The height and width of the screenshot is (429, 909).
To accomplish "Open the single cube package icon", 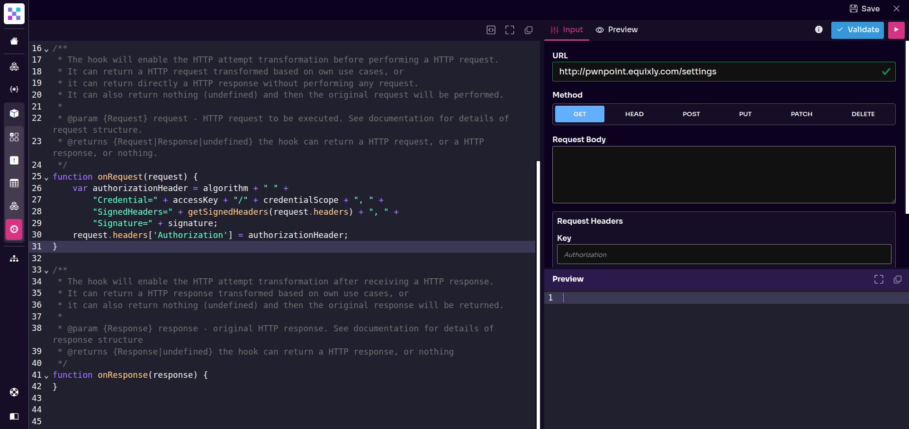I will pyautogui.click(x=14, y=113).
